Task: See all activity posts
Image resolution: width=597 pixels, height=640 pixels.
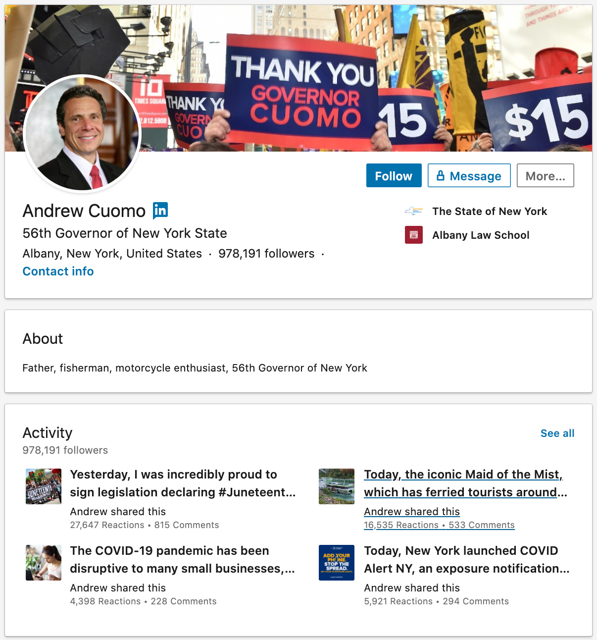Action: click(x=557, y=433)
